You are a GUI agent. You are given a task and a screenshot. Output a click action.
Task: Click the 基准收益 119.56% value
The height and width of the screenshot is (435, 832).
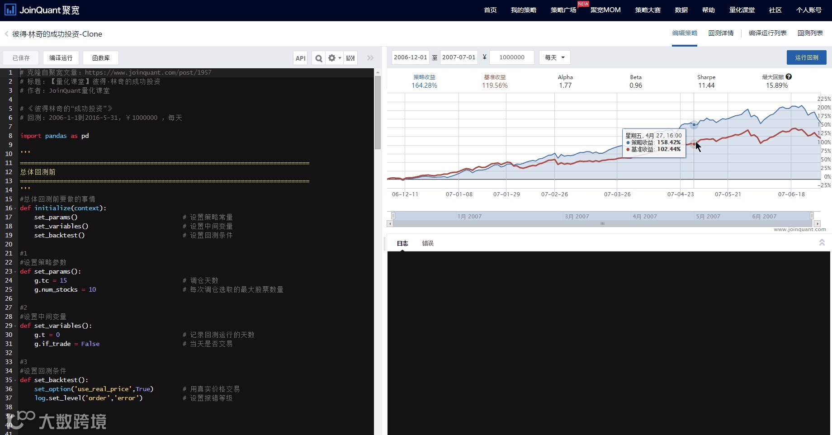[495, 85]
